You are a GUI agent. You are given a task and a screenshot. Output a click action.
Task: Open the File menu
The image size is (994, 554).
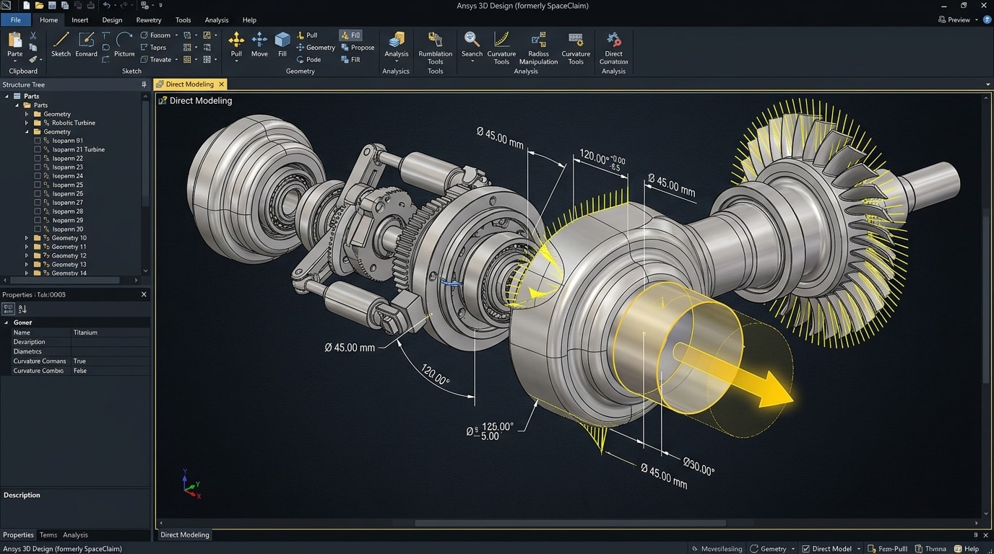[15, 20]
